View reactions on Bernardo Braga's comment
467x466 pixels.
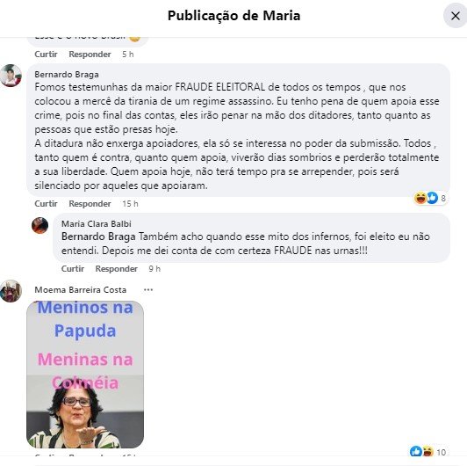pyautogui.click(x=430, y=198)
